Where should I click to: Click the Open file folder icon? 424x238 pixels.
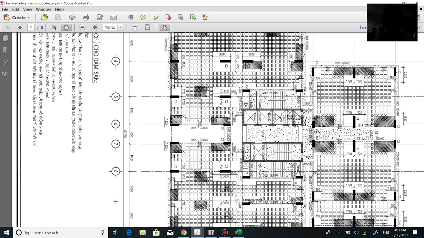pyautogui.click(x=44, y=17)
